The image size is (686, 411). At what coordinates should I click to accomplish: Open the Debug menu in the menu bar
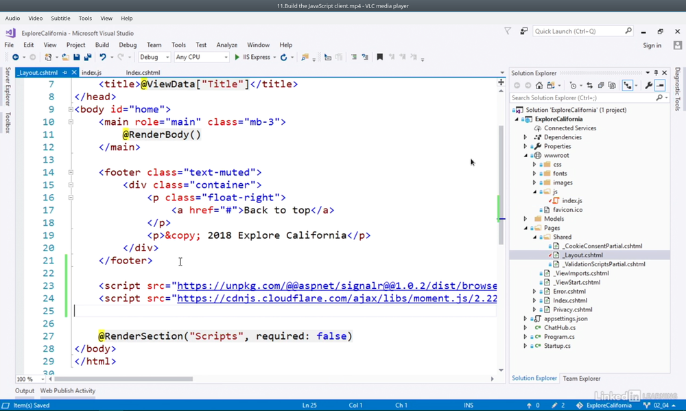coord(128,45)
